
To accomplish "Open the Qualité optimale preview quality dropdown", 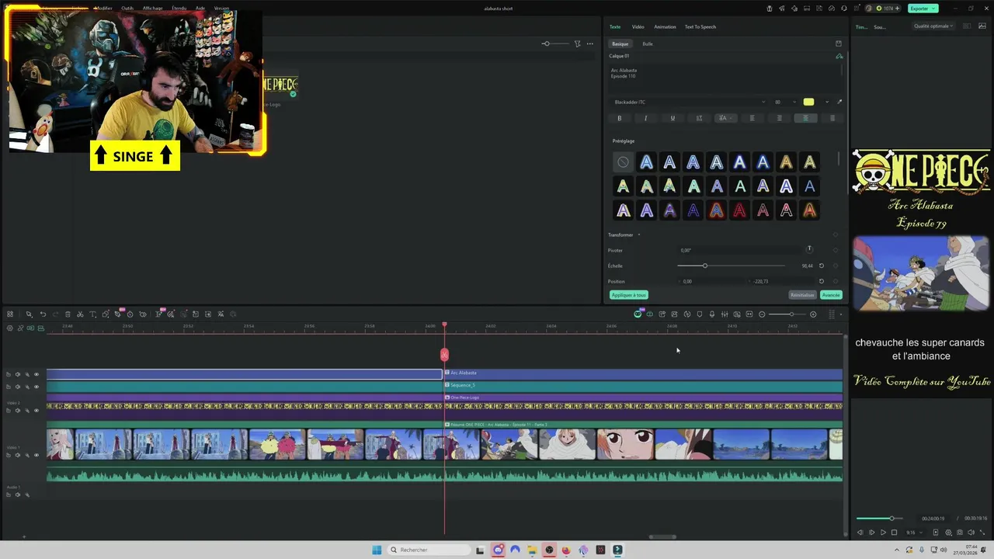I will [x=933, y=26].
